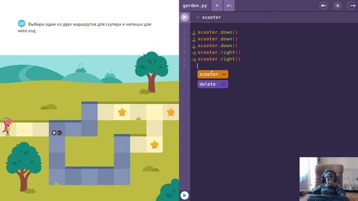Click the leftmost star on the top path
This screenshot has width=358, height=201.
[x=122, y=112]
